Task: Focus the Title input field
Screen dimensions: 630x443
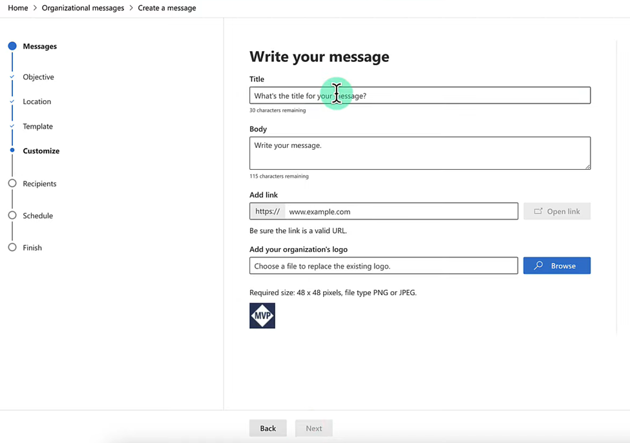Action: point(420,96)
